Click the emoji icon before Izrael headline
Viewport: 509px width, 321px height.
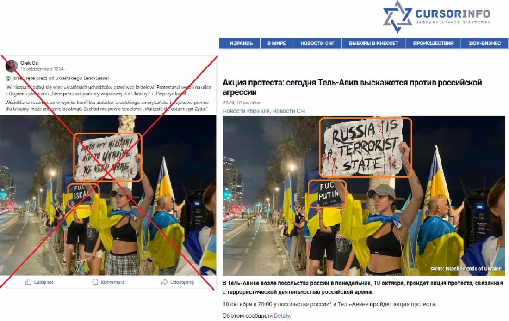[x=8, y=79]
